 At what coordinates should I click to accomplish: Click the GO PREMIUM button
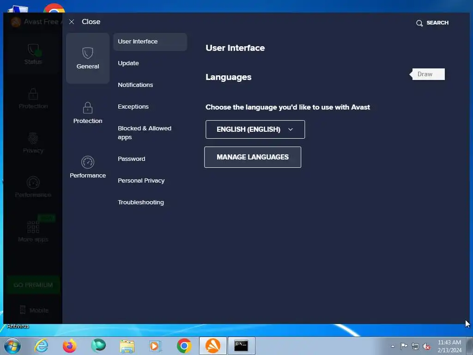[x=33, y=285]
